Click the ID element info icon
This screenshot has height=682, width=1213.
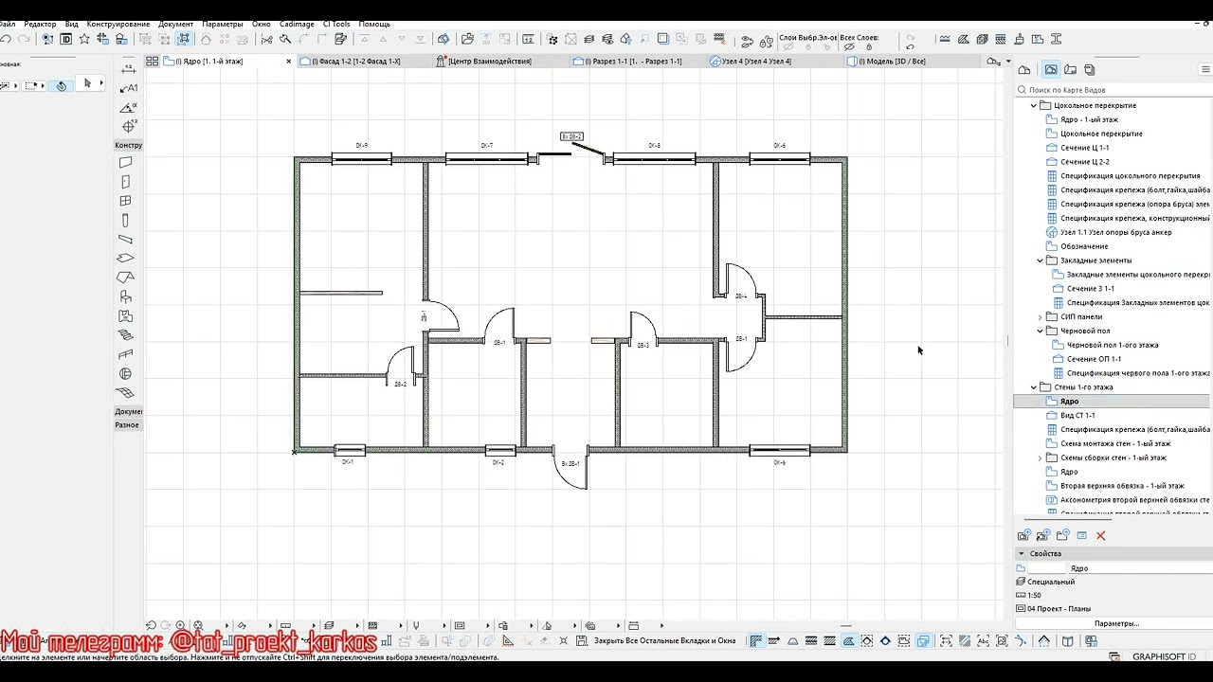pyautogui.click(x=65, y=39)
